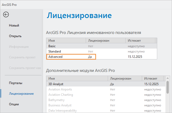
Task: Select the Data Interoperability row
Action: [x=106, y=110]
